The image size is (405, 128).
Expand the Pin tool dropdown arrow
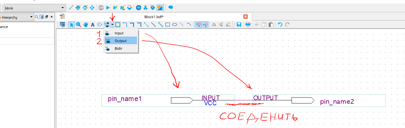113,25
